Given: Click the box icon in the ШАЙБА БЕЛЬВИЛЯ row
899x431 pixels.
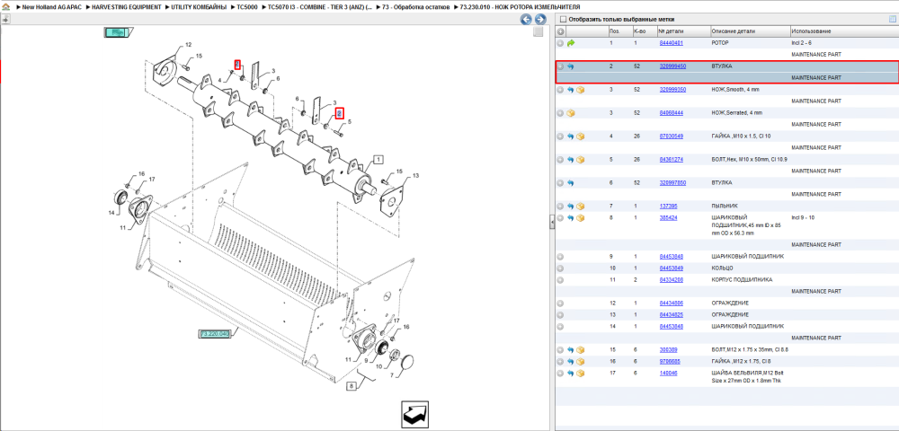Looking at the screenshot, I should 580,374.
